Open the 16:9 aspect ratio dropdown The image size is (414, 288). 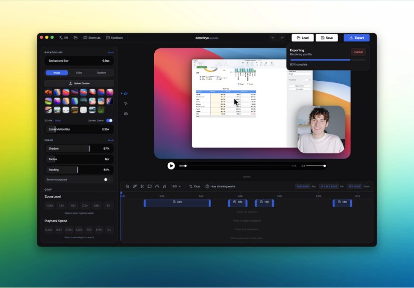[176, 186]
